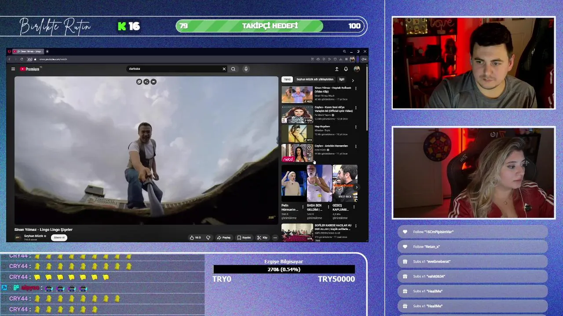Click 'Subs x1 "vahit0634"' alert row
The height and width of the screenshot is (316, 563).
coord(473,276)
